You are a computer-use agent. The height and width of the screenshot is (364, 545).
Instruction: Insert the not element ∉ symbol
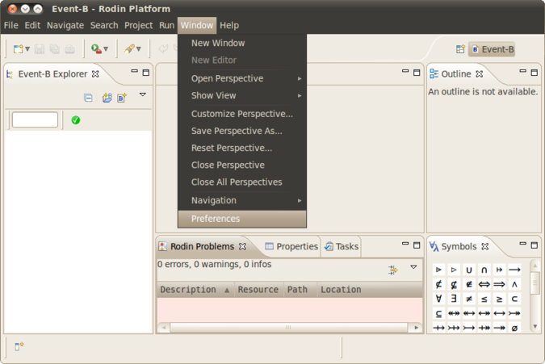(x=469, y=284)
